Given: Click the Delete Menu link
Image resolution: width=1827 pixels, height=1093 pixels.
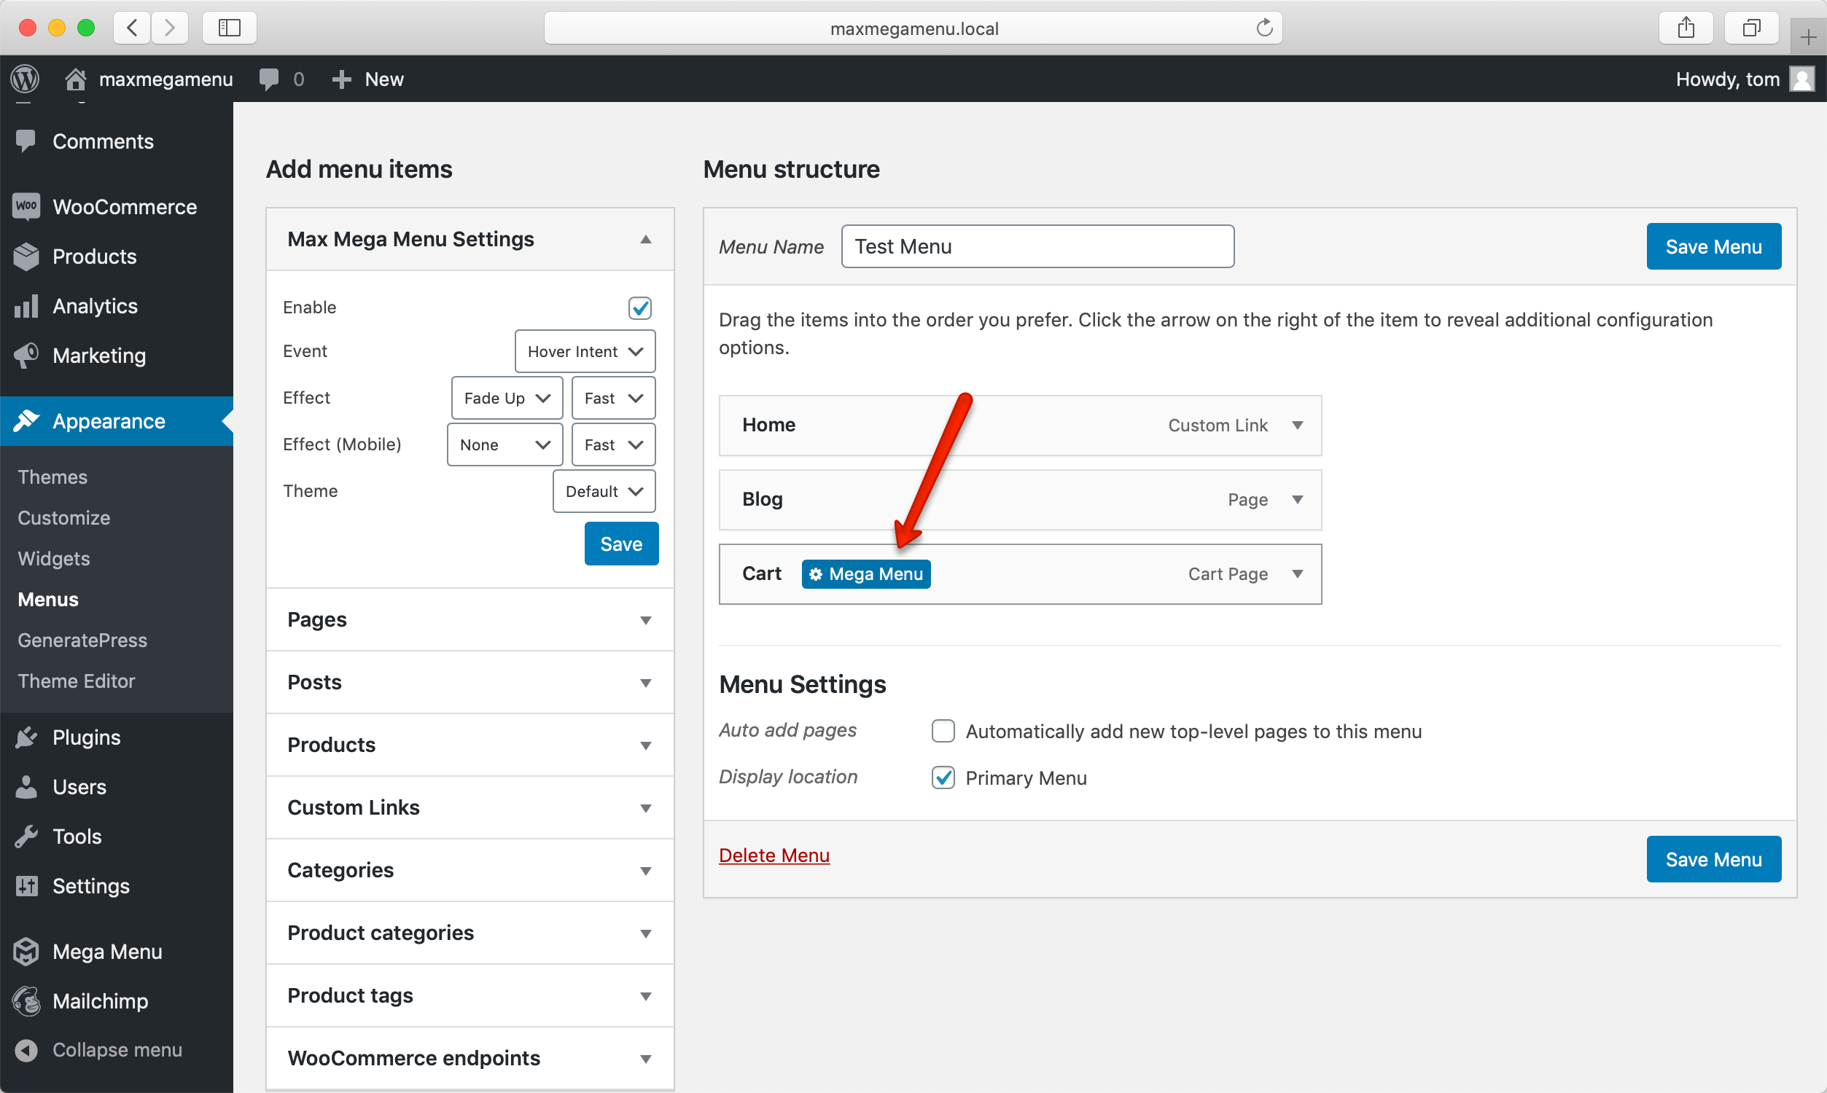Looking at the screenshot, I should coord(774,855).
